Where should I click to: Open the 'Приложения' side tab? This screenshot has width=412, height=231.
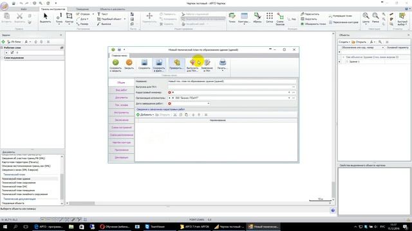[x=121, y=150]
